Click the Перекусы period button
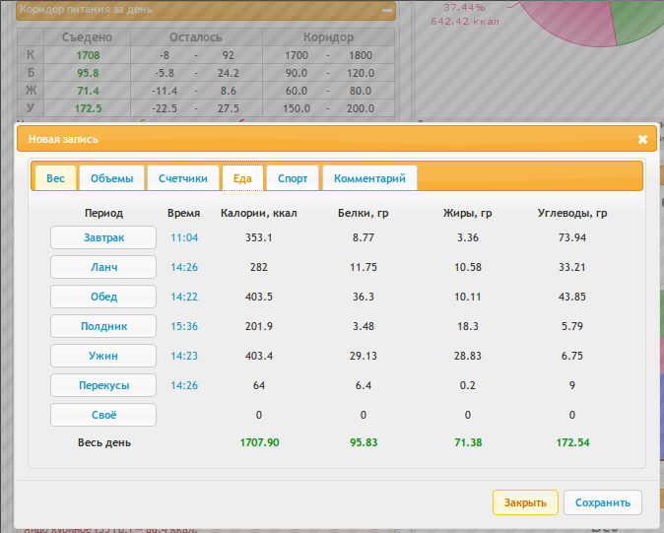Screen dimensions: 664x533 click(x=103, y=385)
